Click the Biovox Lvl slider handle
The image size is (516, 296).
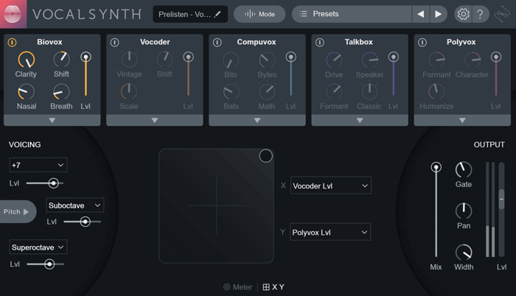[86, 57]
